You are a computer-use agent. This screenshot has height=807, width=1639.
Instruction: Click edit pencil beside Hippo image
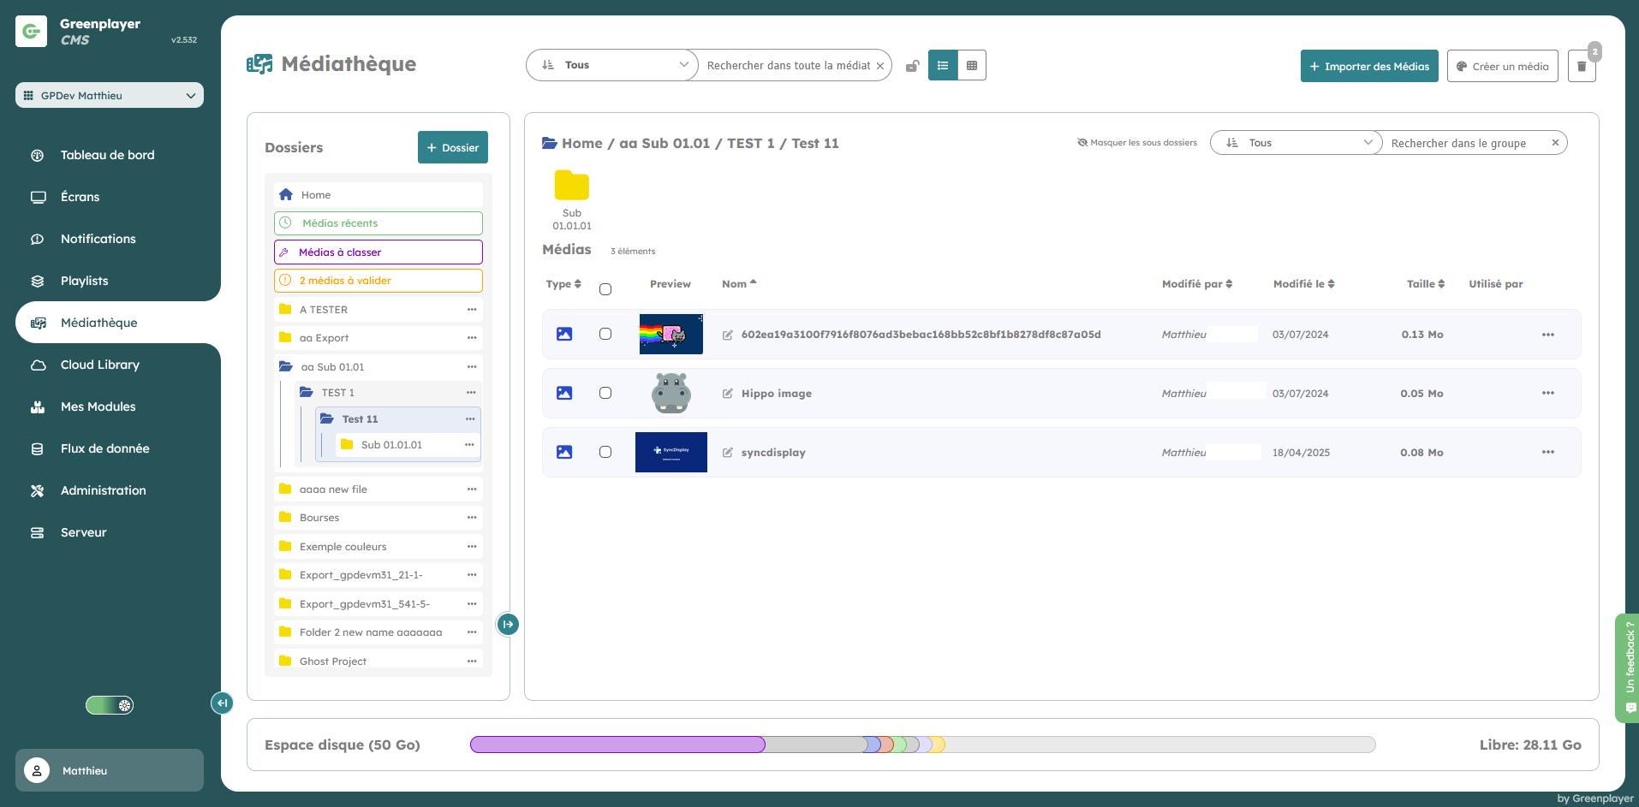coord(728,394)
